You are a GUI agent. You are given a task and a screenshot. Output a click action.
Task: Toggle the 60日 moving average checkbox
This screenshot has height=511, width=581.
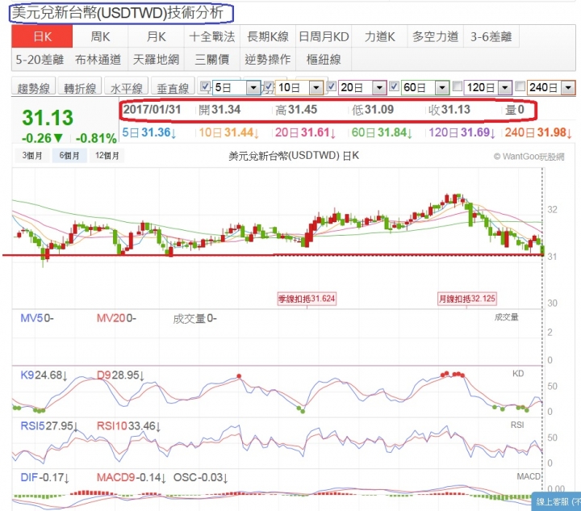[395, 86]
